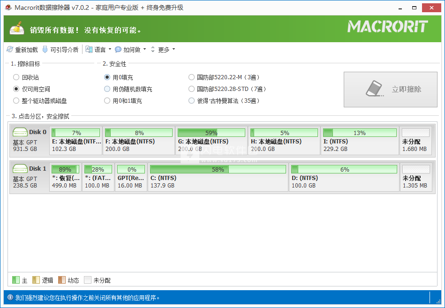
Task: Select partition F: 本地磁盘 200.0 GB
Action: click(x=139, y=141)
